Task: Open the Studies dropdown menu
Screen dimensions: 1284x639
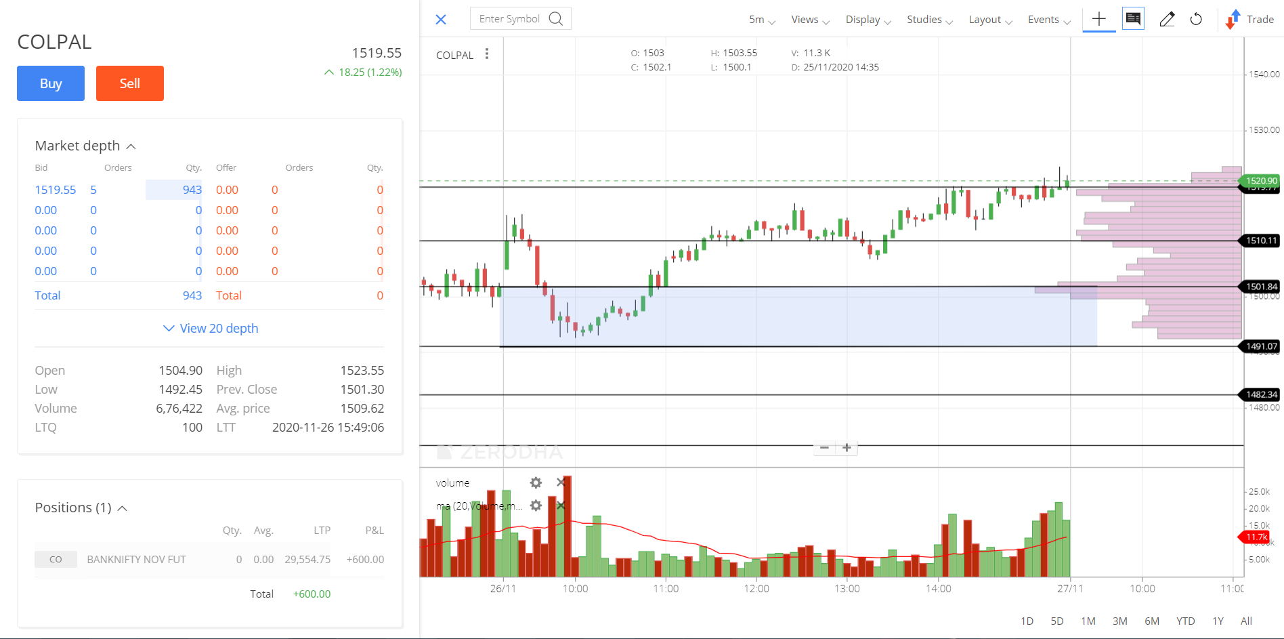Action: pos(930,20)
